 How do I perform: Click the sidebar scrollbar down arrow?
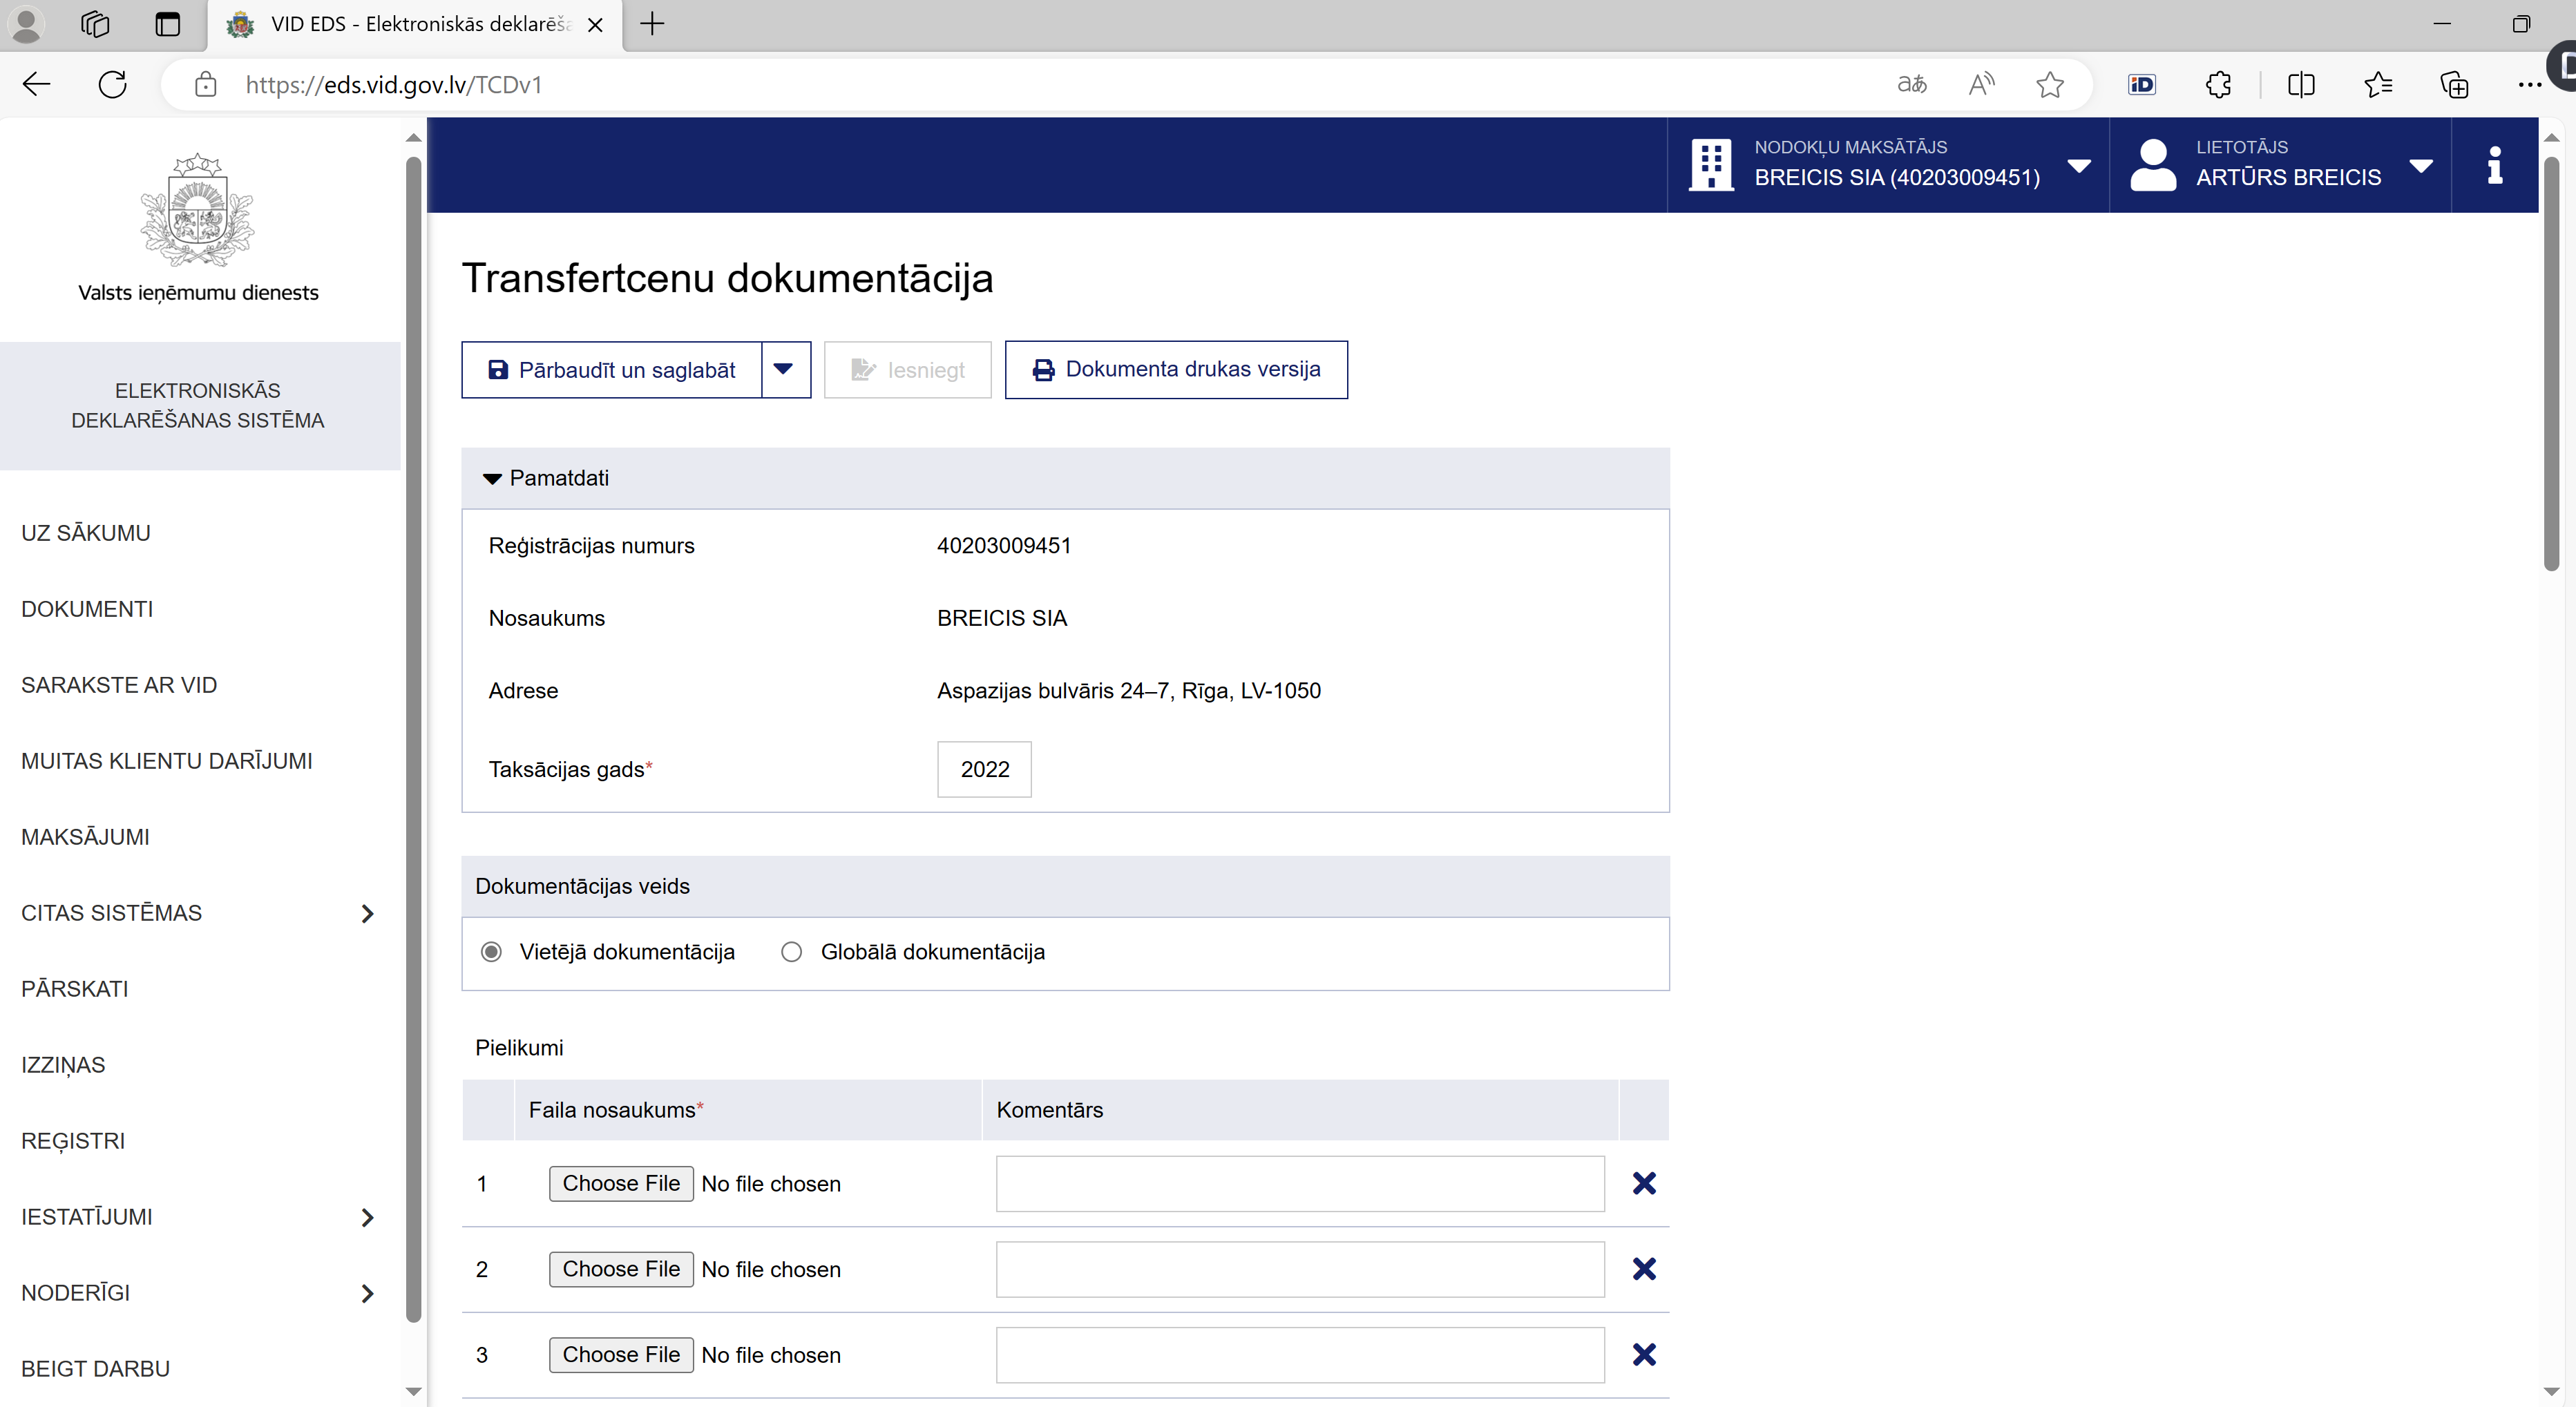[414, 1391]
